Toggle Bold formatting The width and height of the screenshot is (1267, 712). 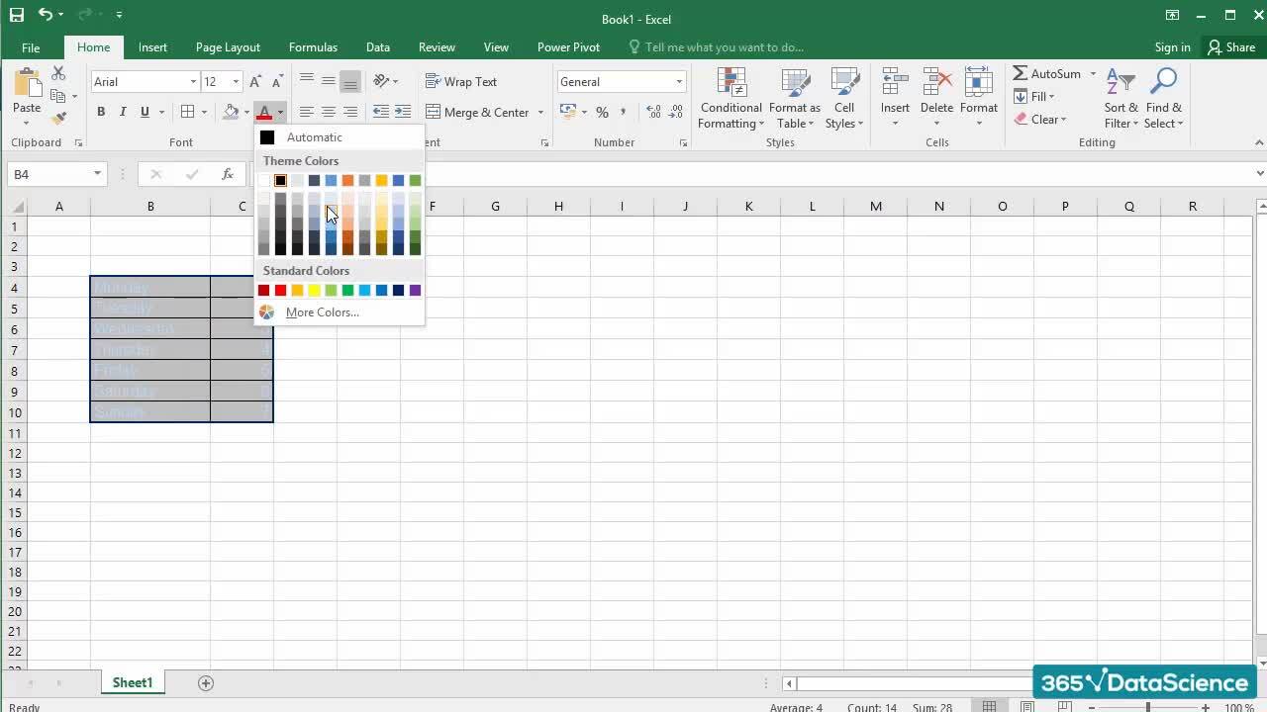(101, 112)
